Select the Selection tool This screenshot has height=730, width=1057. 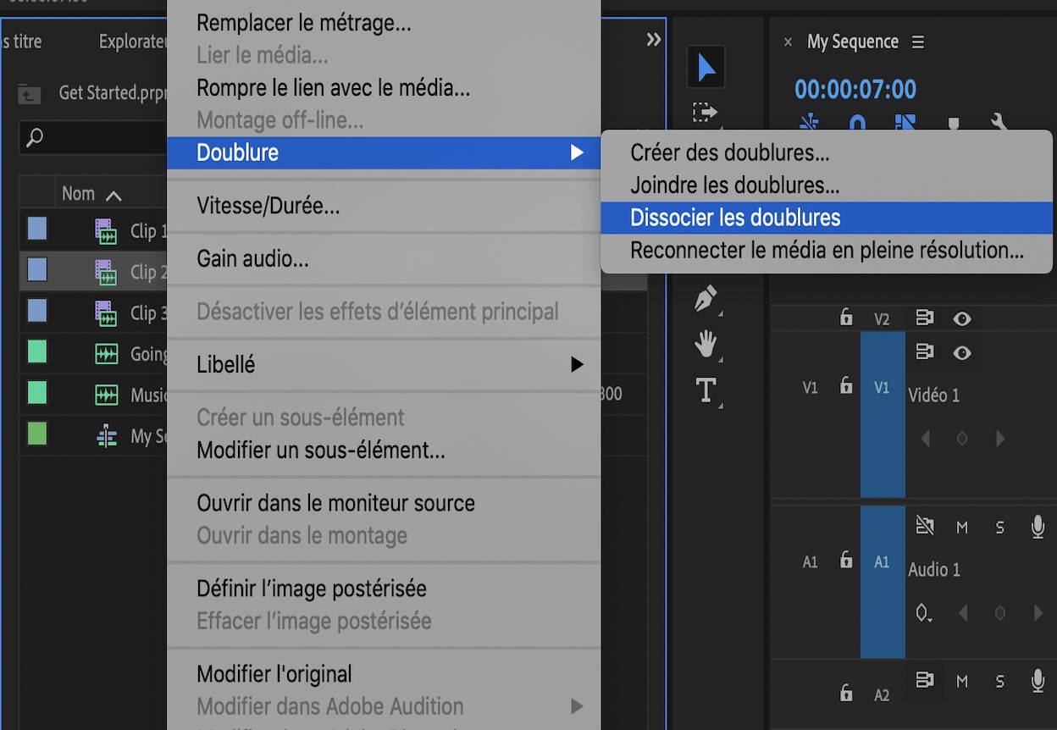point(706,66)
